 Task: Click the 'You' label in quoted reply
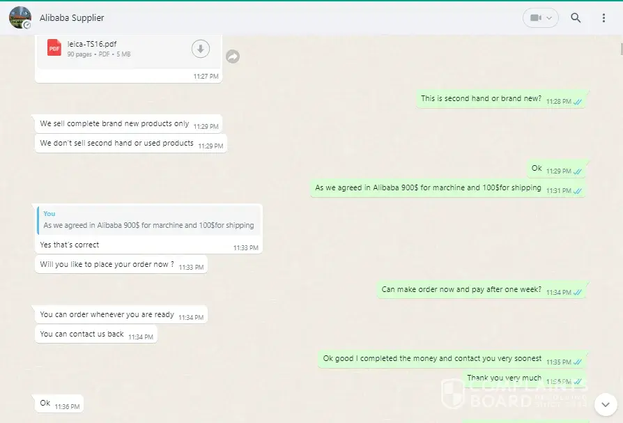[x=49, y=214]
